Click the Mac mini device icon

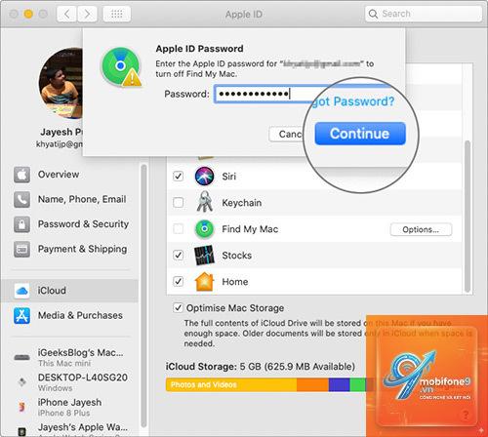[x=21, y=358]
